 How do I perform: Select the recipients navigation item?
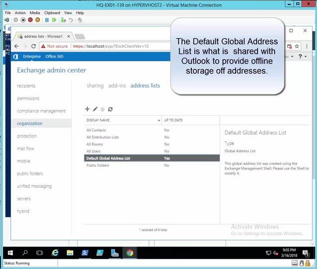click(x=26, y=86)
